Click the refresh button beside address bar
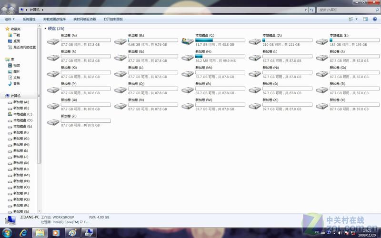Viewport: 381px width, 238px height. [x=312, y=10]
